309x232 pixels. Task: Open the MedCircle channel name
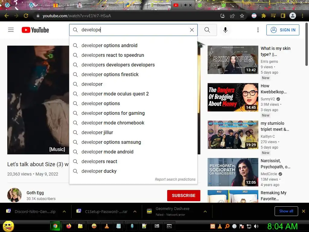(x=269, y=174)
